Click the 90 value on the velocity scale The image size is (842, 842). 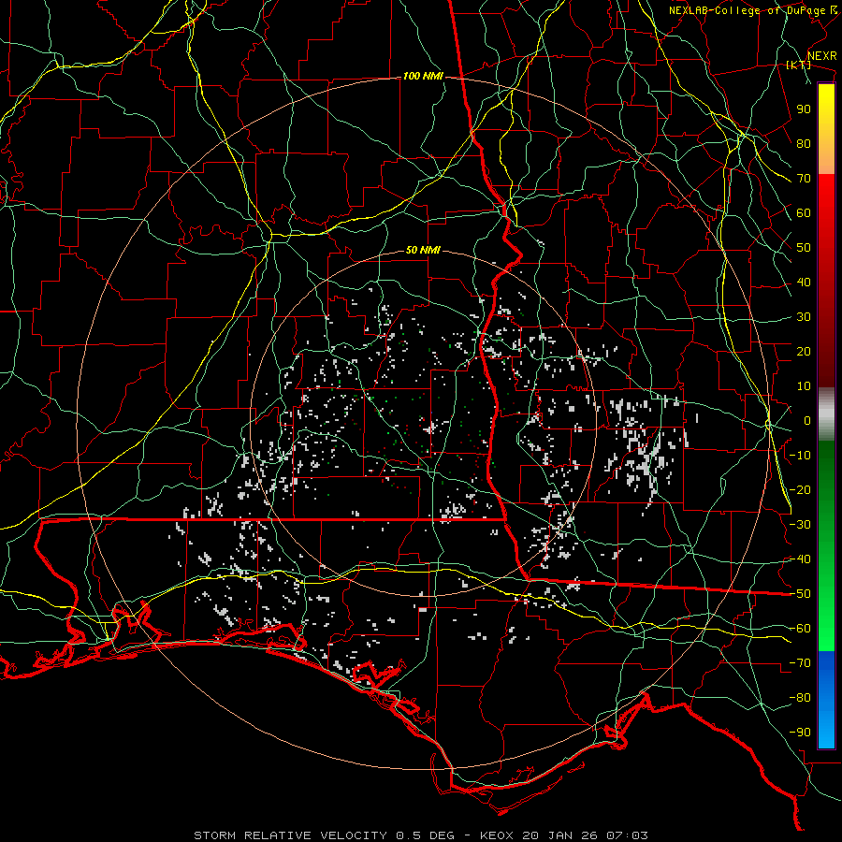point(804,109)
